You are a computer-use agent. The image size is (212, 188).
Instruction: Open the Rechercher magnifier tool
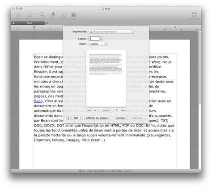coord(42,15)
